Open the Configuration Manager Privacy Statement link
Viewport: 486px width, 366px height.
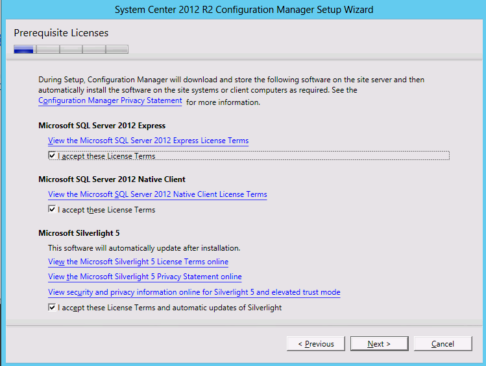click(110, 100)
